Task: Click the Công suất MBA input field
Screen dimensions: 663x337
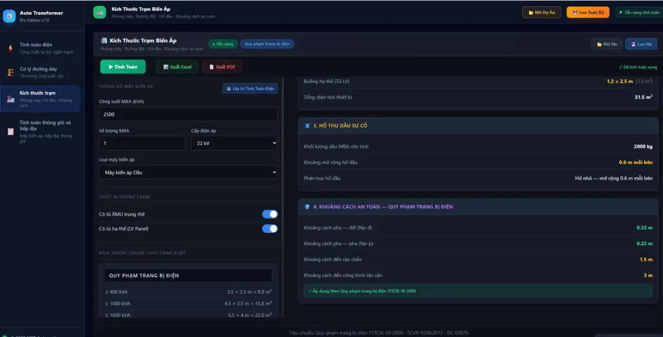Action: pos(188,114)
